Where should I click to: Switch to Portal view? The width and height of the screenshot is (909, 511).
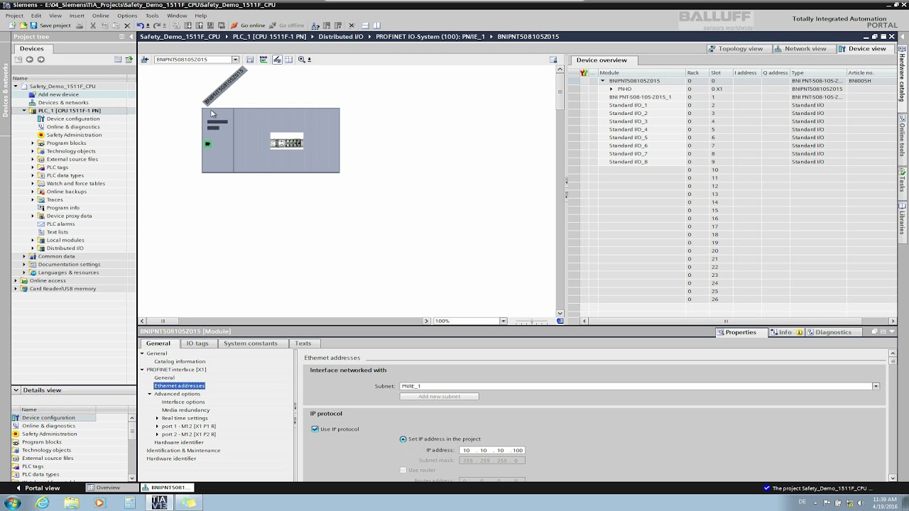(x=38, y=488)
